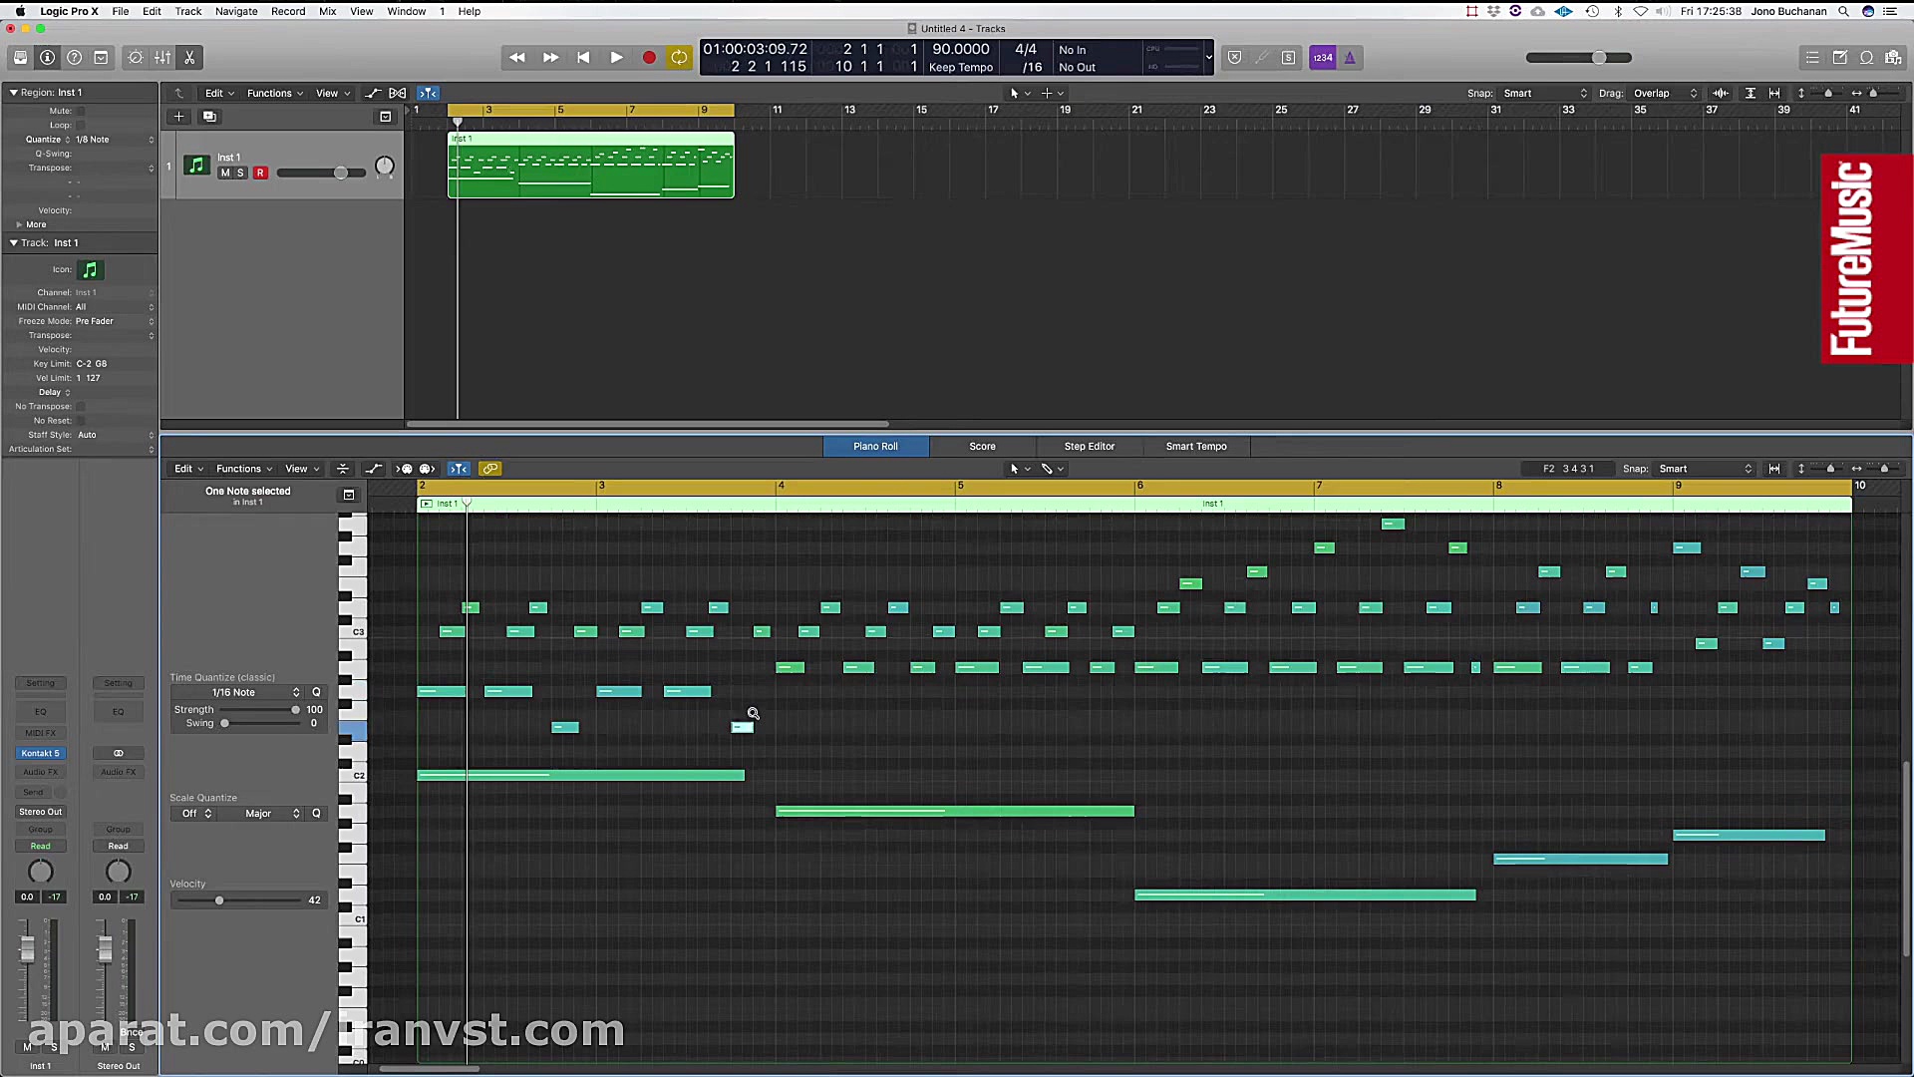This screenshot has width=1914, height=1077.
Task: Click the Read automation button on Inst 1 channel
Action: pos(40,846)
